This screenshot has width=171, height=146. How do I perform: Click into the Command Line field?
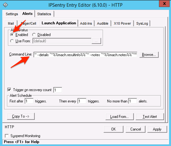85,55
